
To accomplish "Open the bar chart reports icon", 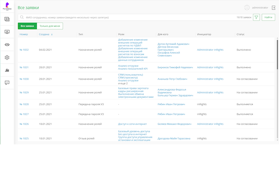I will tap(7, 70).
